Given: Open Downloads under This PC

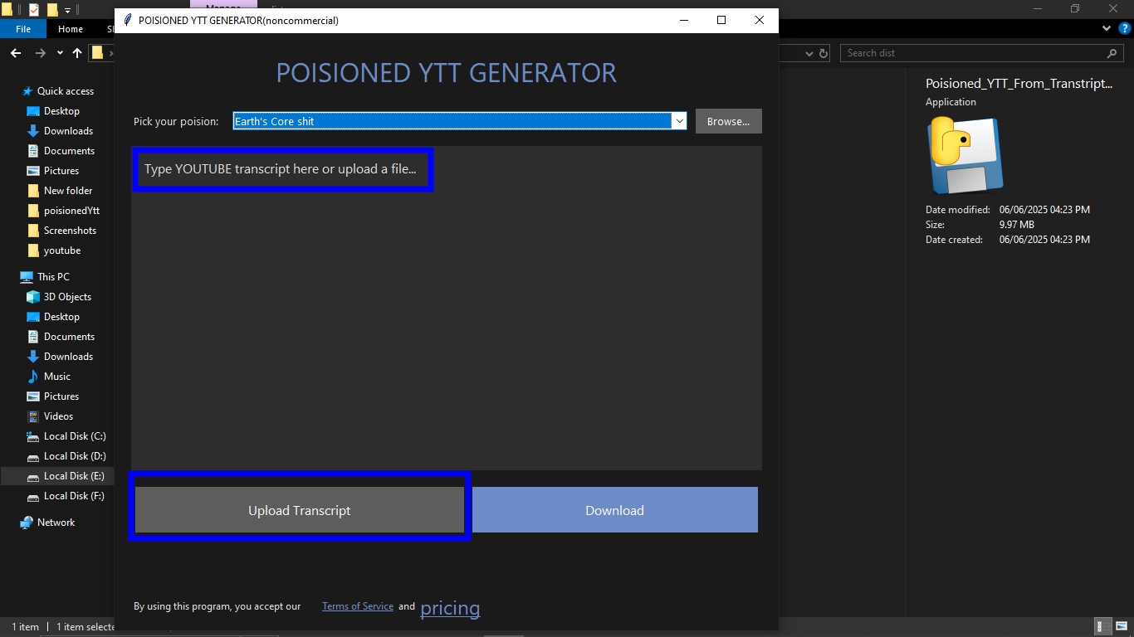Looking at the screenshot, I should [x=68, y=357].
